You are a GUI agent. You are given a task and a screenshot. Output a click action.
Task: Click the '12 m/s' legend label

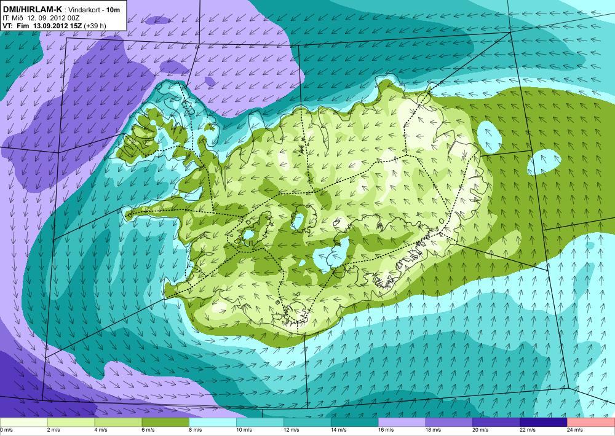click(292, 430)
